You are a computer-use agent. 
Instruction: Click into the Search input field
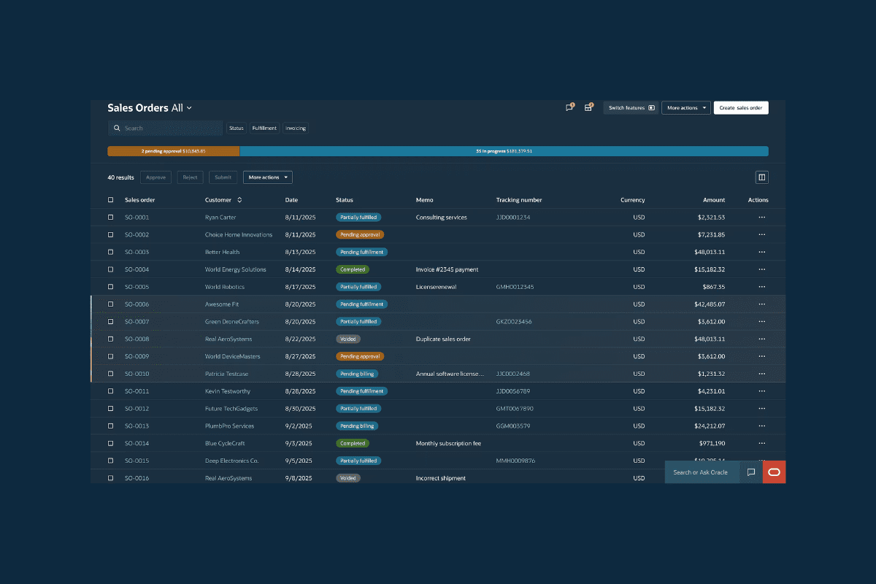(x=169, y=128)
